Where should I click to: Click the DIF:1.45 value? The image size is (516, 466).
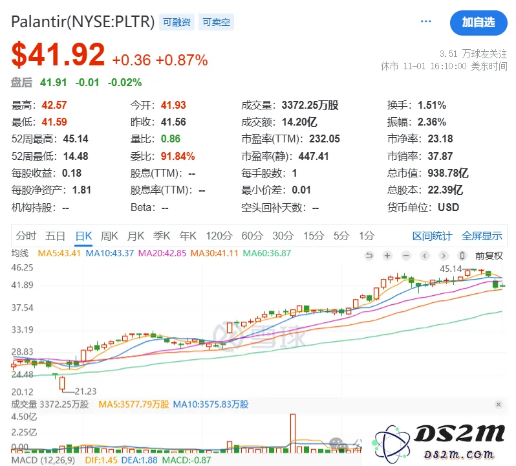pos(101,460)
